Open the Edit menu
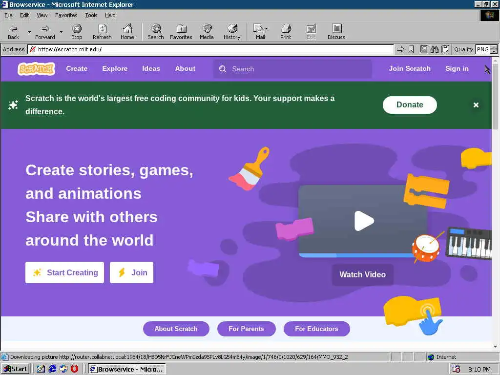This screenshot has width=500, height=375. tap(24, 15)
